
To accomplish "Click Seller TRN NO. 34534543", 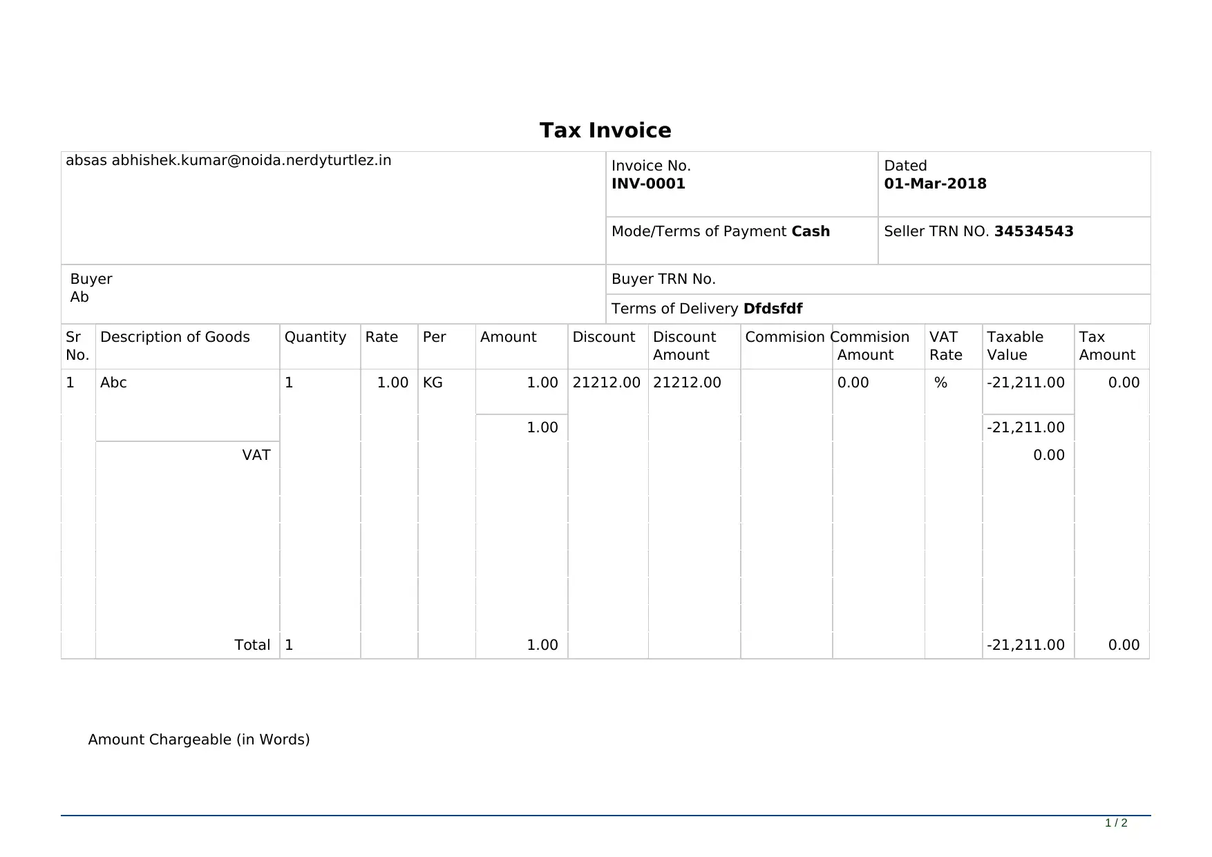I will tap(978, 231).
